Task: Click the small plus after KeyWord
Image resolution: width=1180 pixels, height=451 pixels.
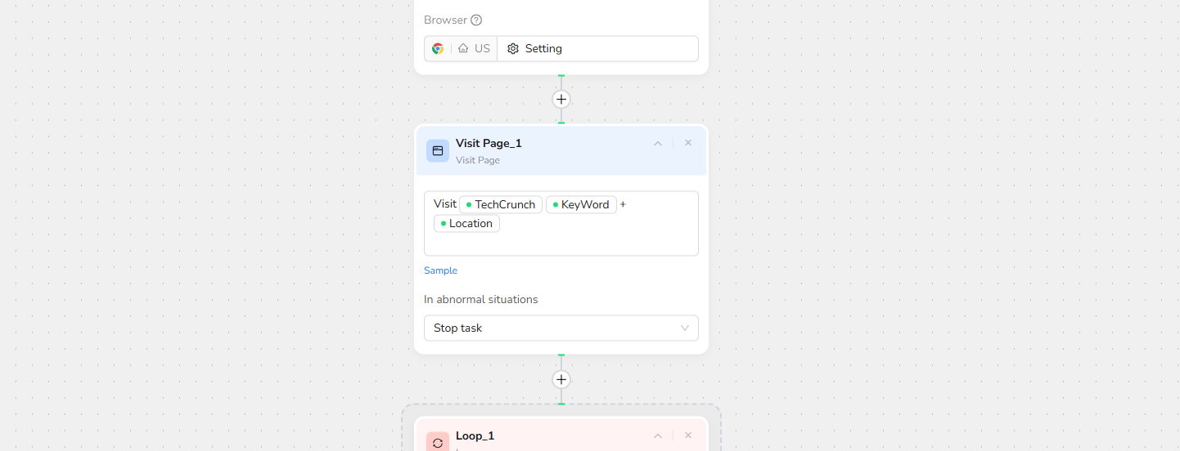Action: [x=623, y=204]
